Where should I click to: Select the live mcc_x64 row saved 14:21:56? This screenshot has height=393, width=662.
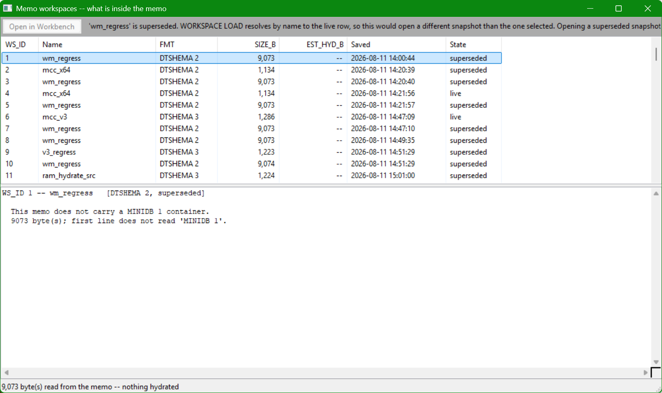click(251, 93)
